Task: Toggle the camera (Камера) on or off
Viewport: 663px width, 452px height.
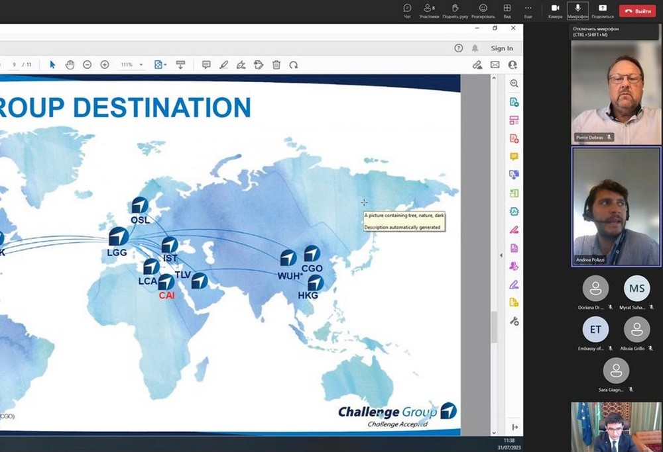Action: point(555,10)
